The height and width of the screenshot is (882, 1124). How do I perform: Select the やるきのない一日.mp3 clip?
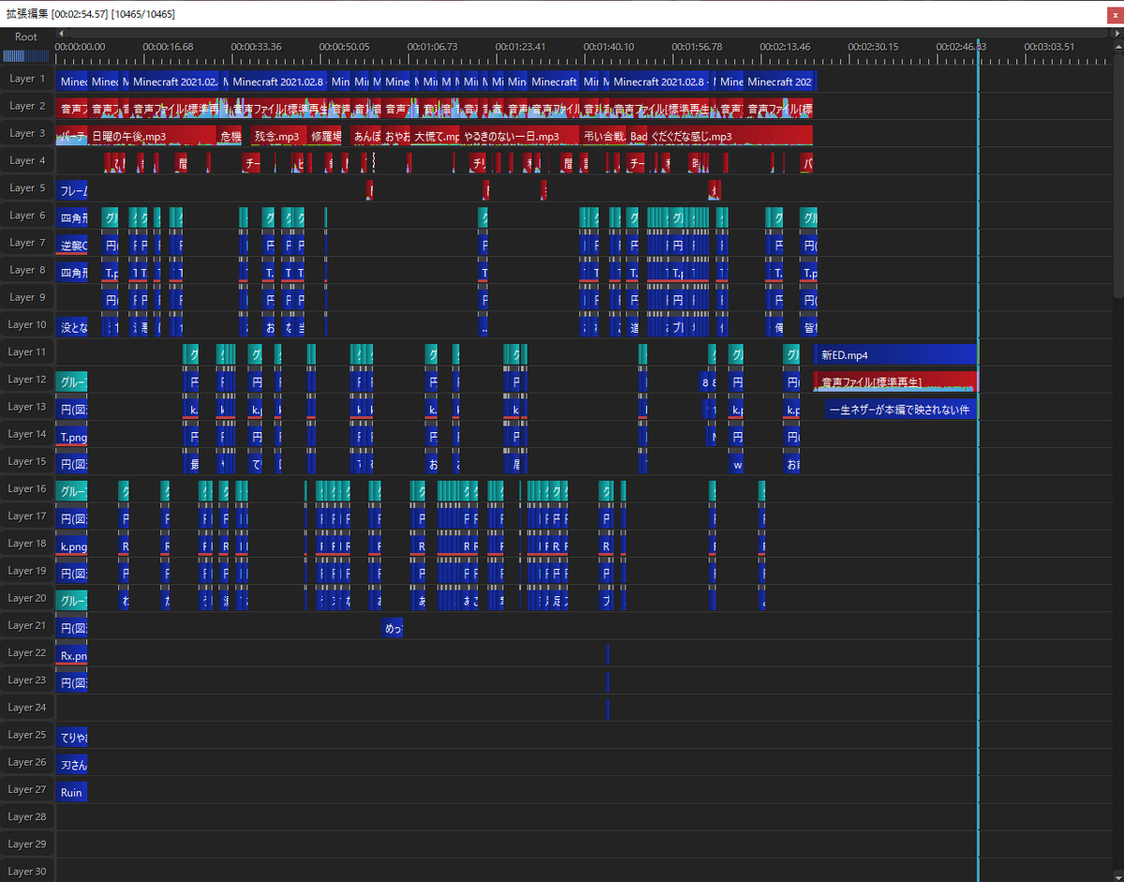[x=520, y=137]
